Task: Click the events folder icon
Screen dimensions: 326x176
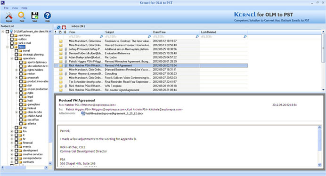Action: click(x=21, y=147)
